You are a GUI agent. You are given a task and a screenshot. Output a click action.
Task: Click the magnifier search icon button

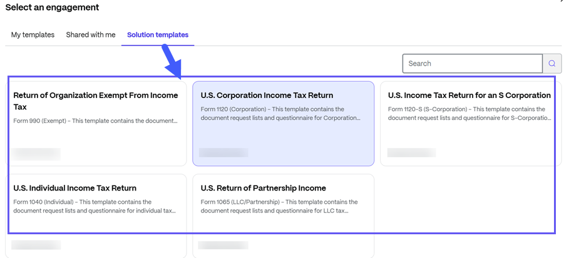point(551,64)
